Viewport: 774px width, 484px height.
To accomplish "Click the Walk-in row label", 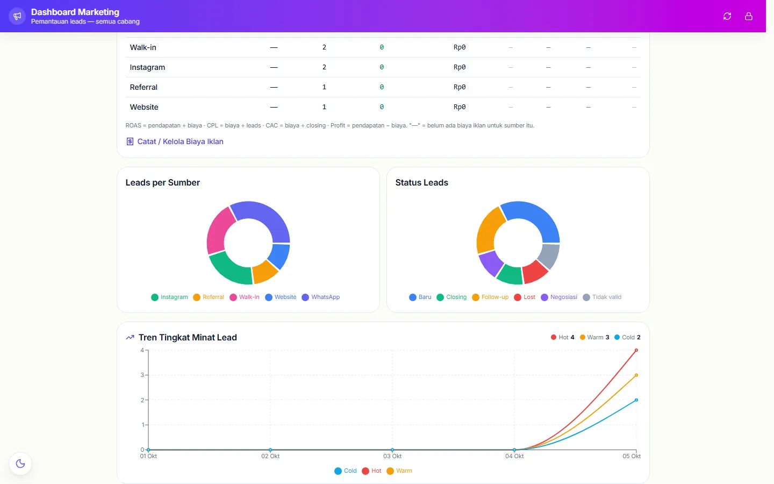I will coord(143,47).
